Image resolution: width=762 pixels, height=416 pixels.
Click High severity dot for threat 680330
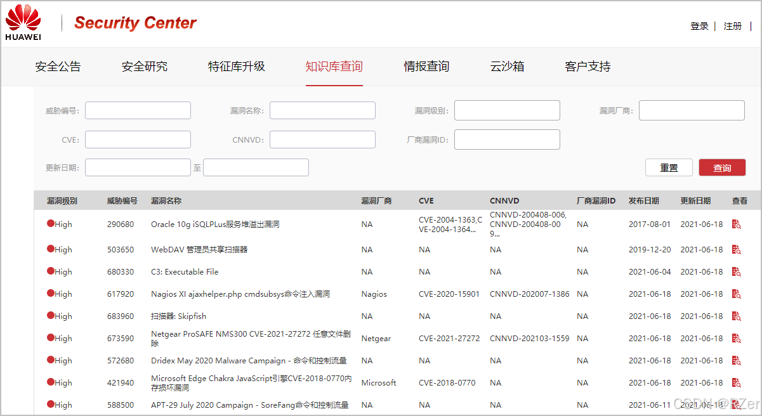[x=51, y=271]
